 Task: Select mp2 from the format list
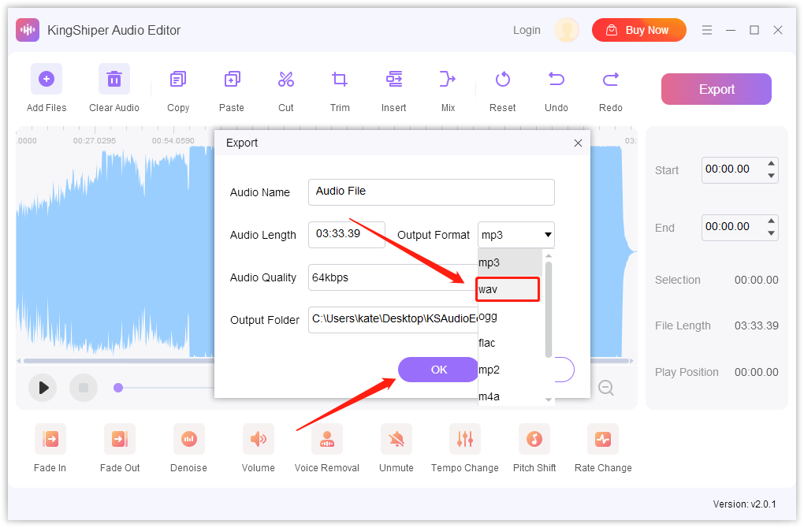coord(510,370)
